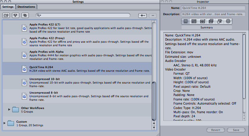Select the Apple ProRes 422 (Proxy) icon
The image size is (249, 136).
click(24, 42)
